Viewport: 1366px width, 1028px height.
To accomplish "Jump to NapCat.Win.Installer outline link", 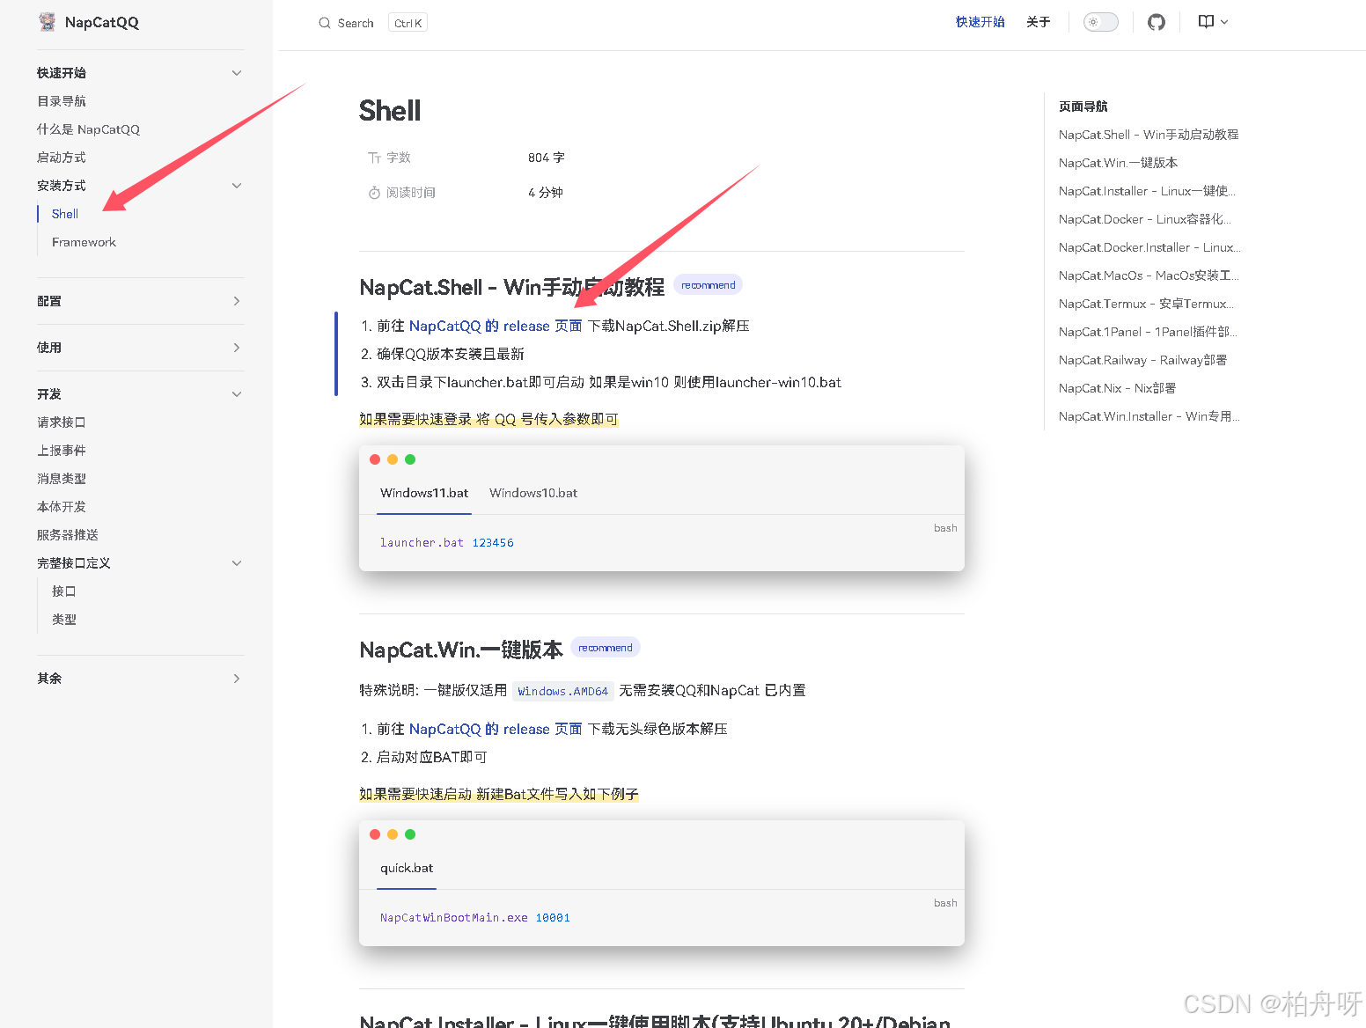I will click(1149, 416).
